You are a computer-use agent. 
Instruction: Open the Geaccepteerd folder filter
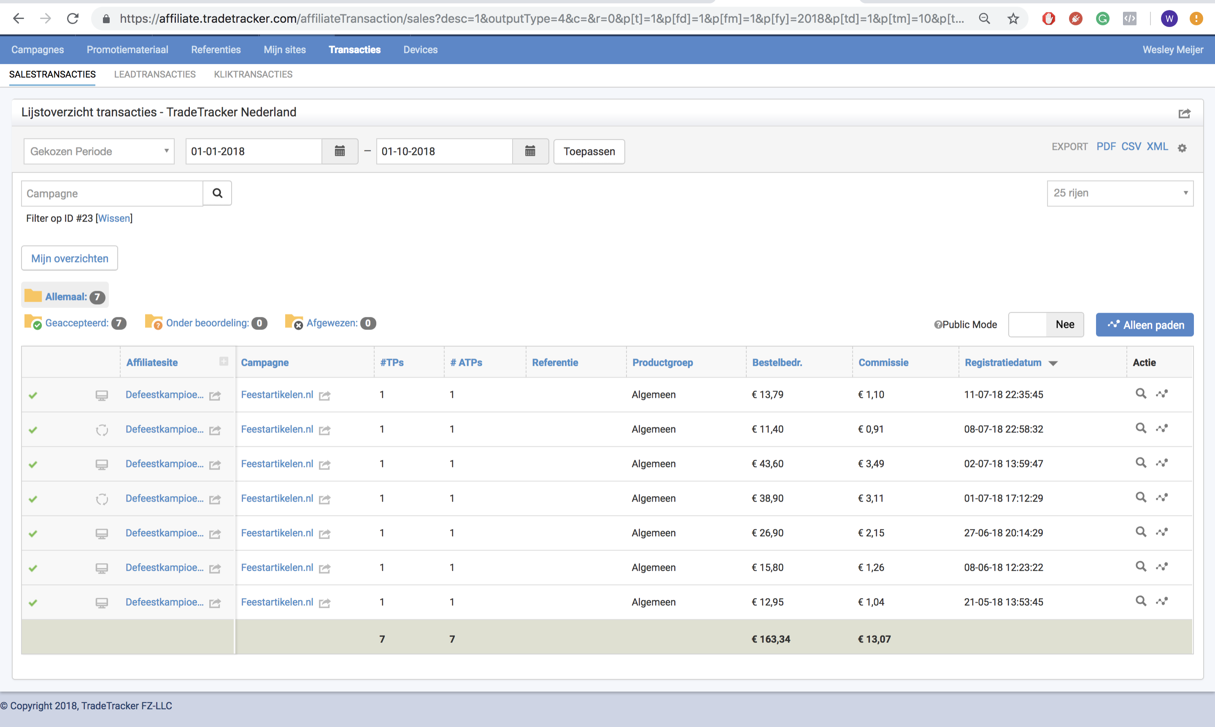point(76,323)
